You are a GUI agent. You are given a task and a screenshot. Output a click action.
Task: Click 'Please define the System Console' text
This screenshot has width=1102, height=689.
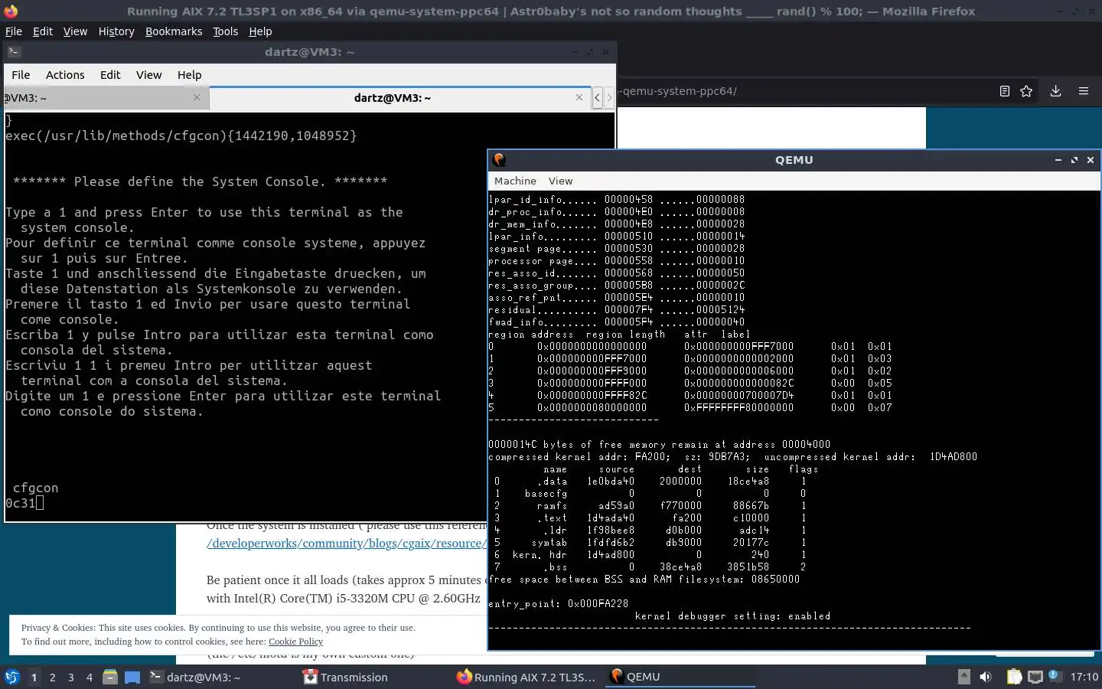tap(200, 181)
